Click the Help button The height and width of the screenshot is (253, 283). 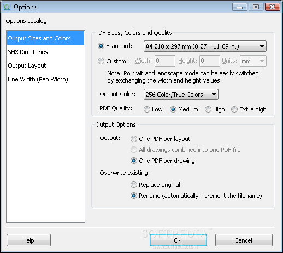(x=28, y=240)
